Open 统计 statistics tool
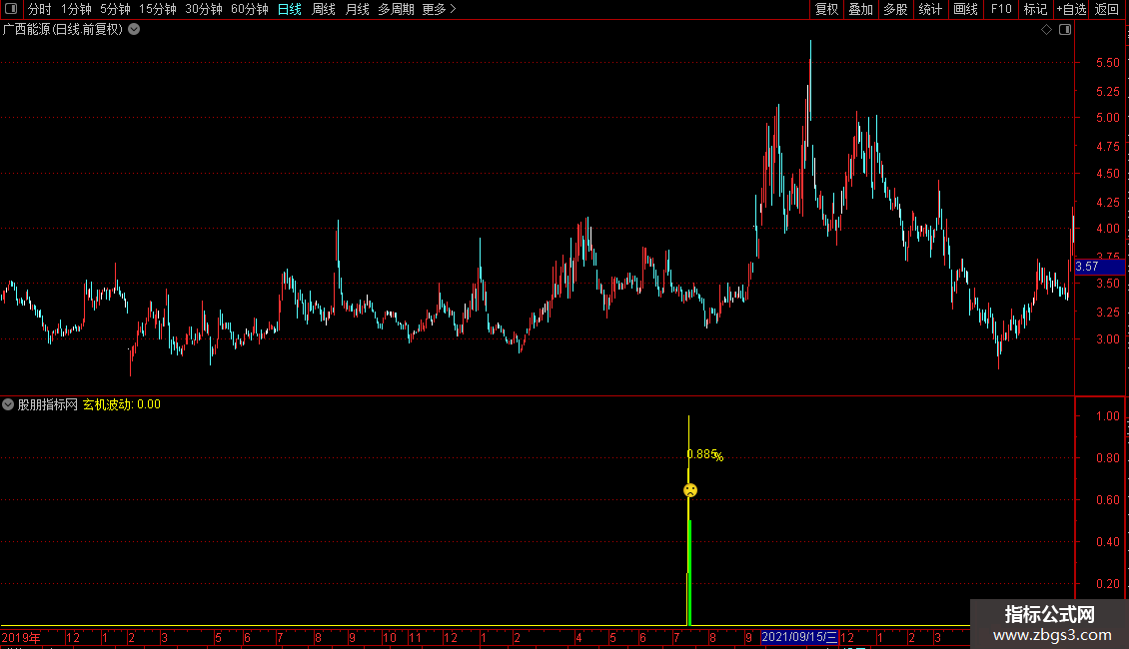The width and height of the screenshot is (1129, 649). (930, 9)
